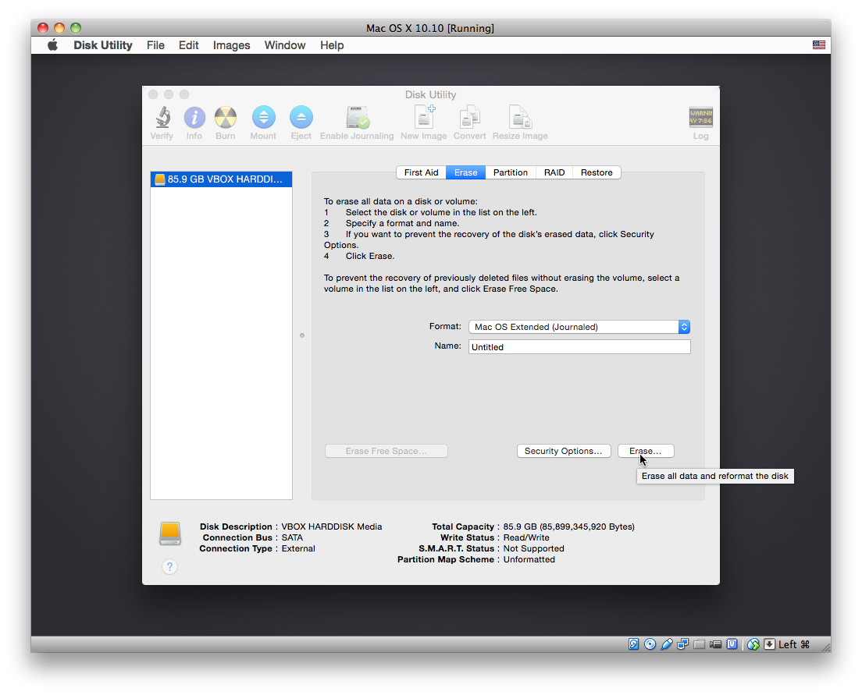The width and height of the screenshot is (862, 695).
Task: Click Enable Journaling toolbar icon
Action: click(358, 118)
